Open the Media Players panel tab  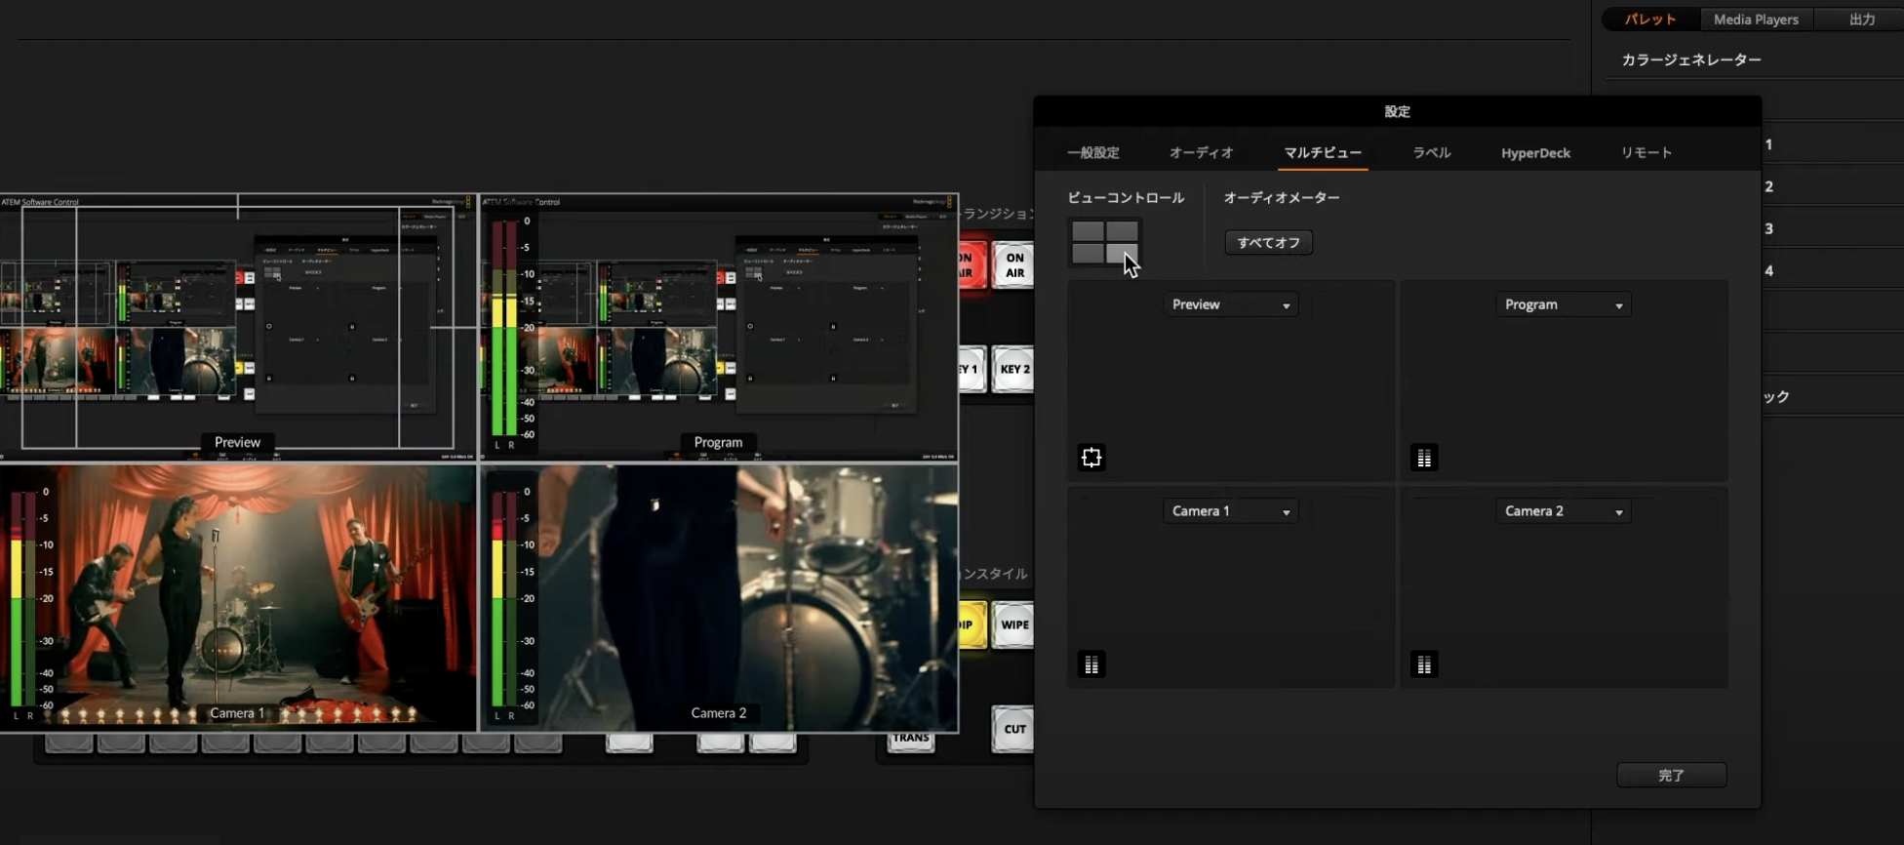coord(1755,20)
